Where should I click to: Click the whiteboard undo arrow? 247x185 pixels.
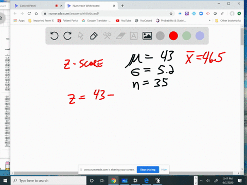(54, 36)
